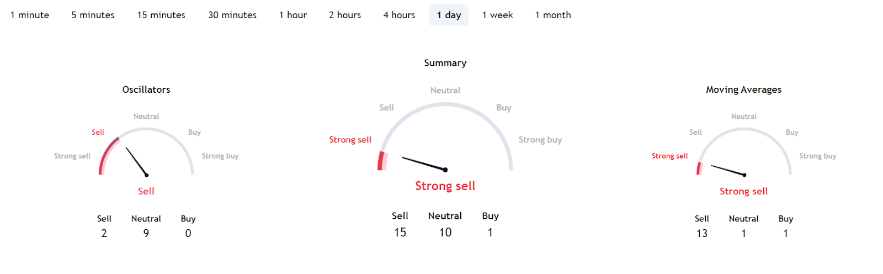Select the 1 month timeframe

553,15
